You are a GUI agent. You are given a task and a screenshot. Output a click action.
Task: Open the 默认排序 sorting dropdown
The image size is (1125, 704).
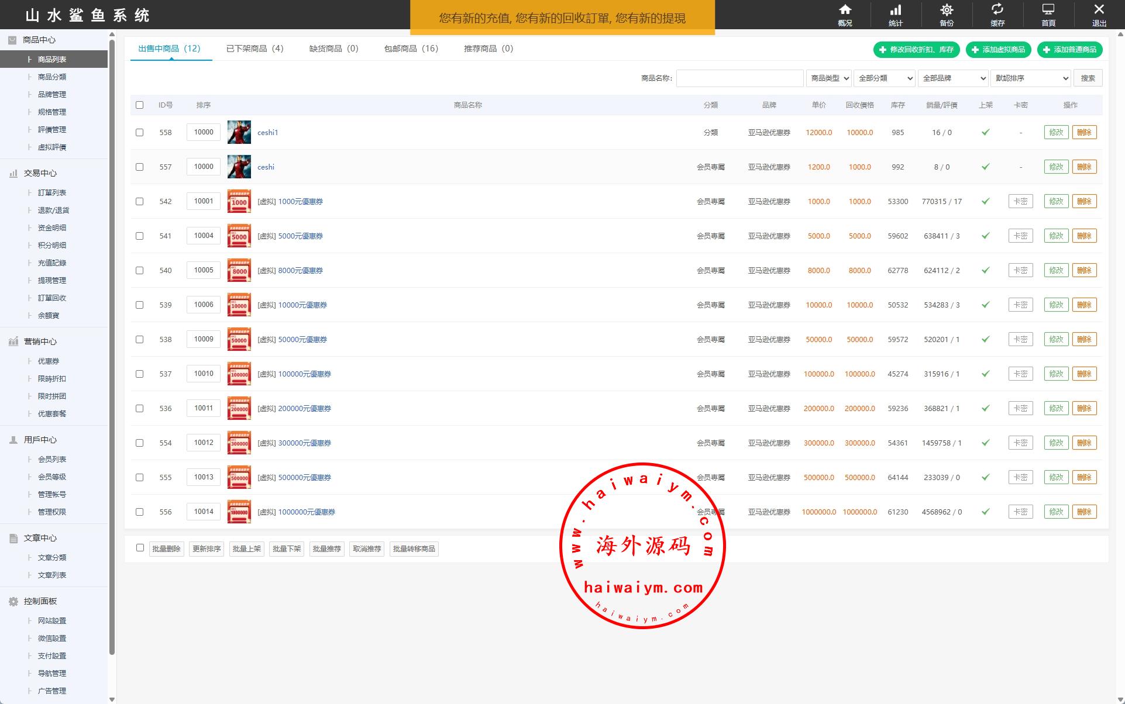point(1030,78)
